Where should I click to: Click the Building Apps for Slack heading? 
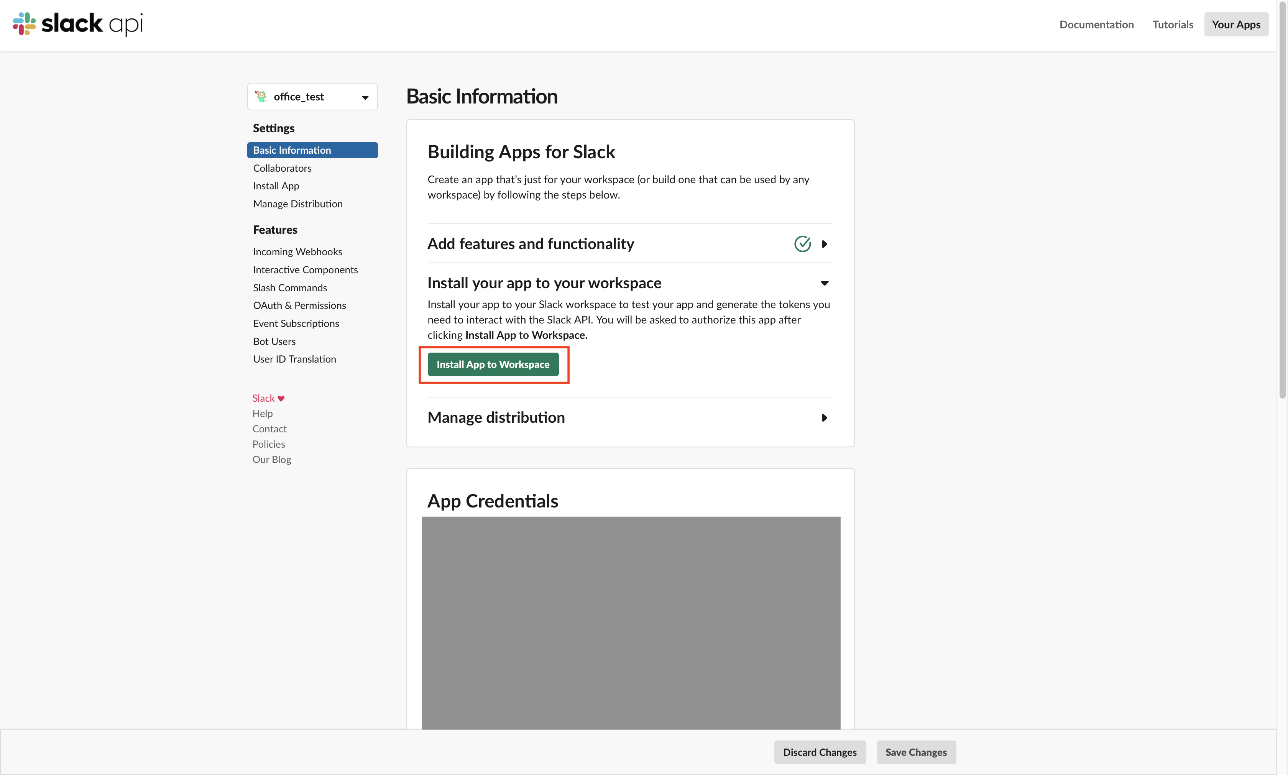[x=521, y=152]
